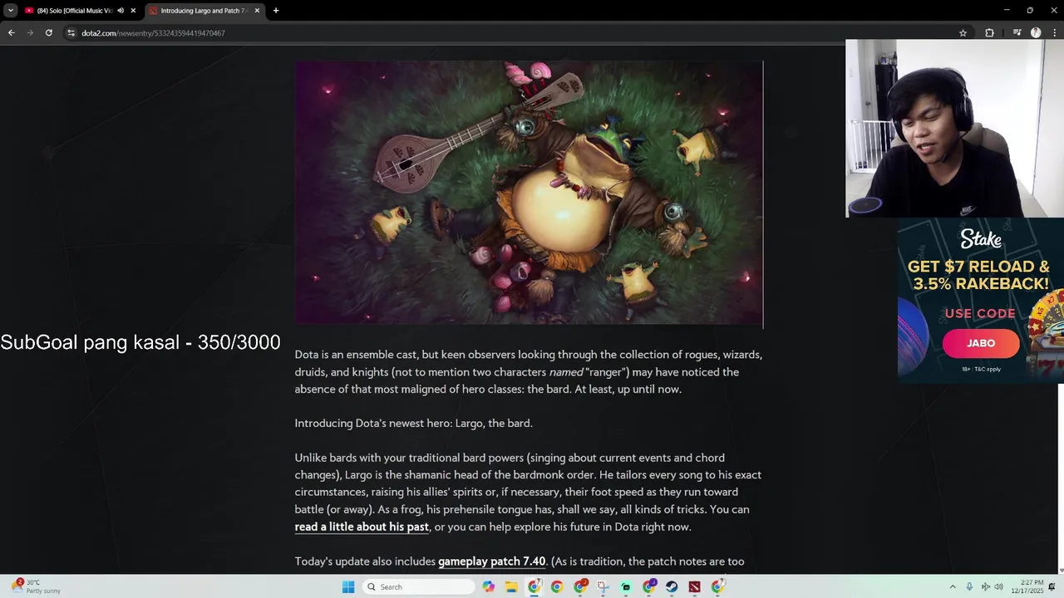Click the 'SubGoal pang kasal - 350/3000' overlay text
Screen dimensions: 1064x598
(140, 342)
